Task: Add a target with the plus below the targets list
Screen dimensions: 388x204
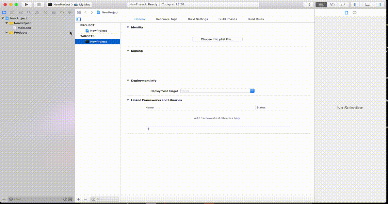Action: click(78, 199)
